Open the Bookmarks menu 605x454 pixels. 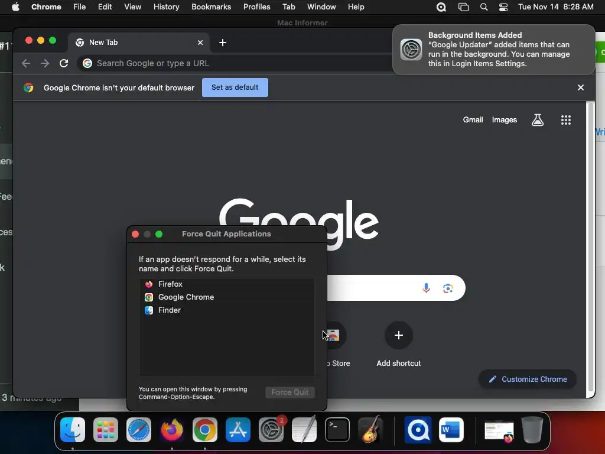(x=212, y=7)
